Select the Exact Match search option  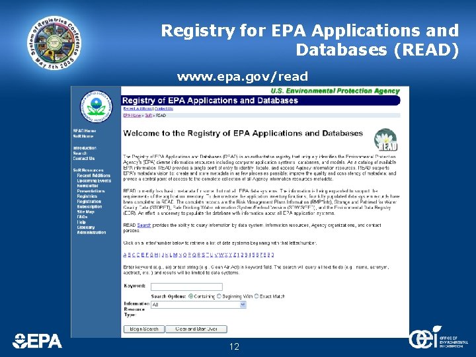coord(257,296)
